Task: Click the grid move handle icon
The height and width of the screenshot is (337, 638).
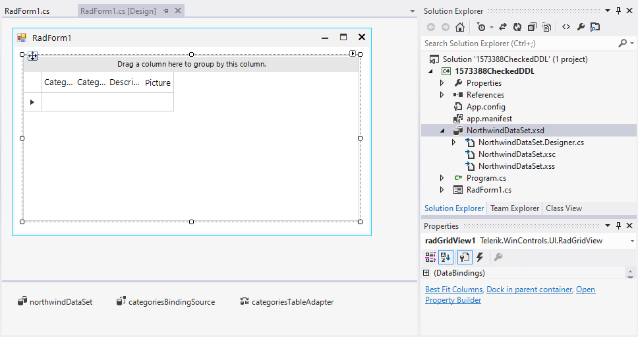Action: tap(32, 56)
